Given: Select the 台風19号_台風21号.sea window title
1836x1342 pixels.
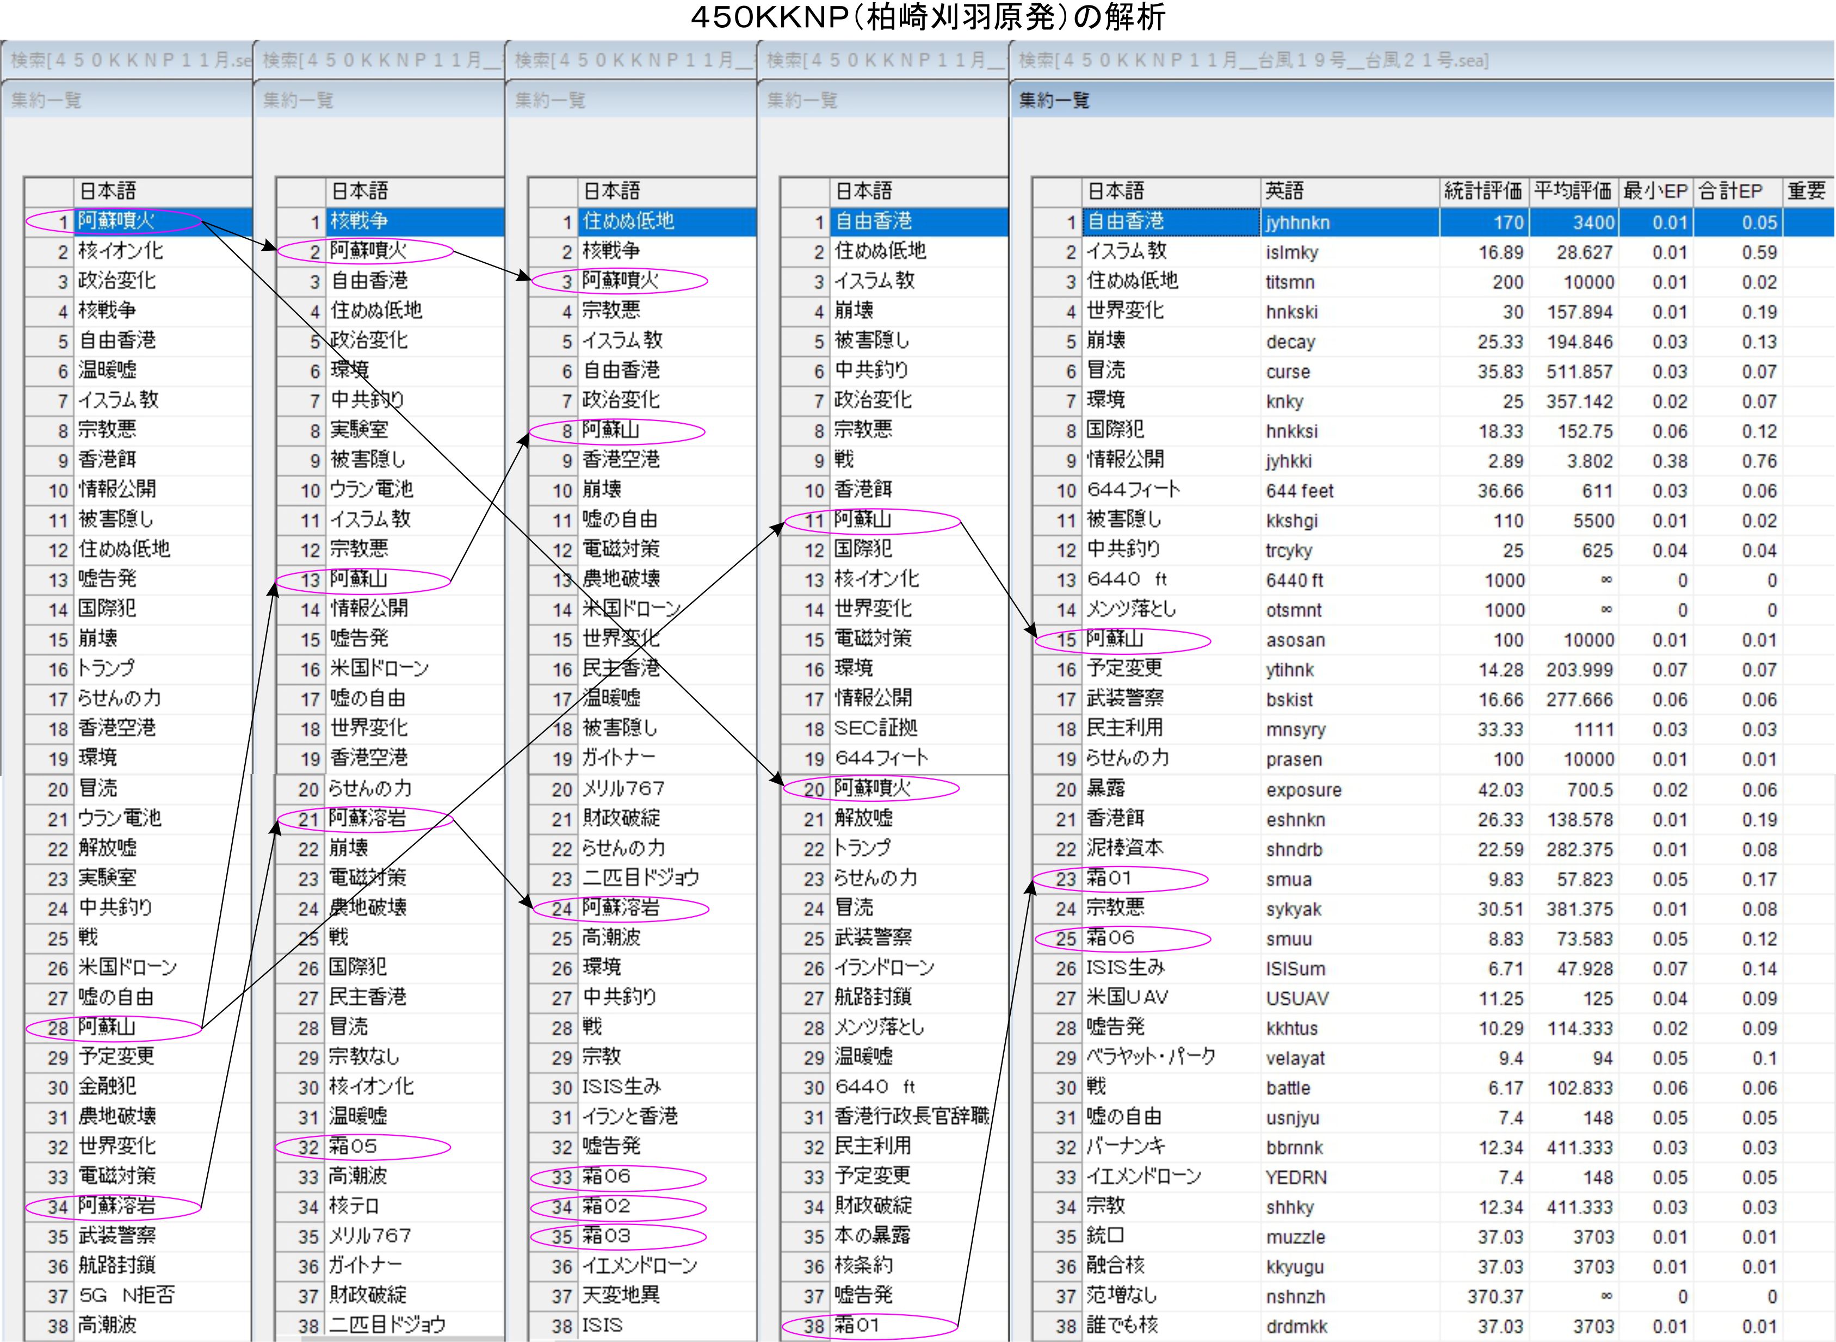Looking at the screenshot, I should click(x=1253, y=60).
